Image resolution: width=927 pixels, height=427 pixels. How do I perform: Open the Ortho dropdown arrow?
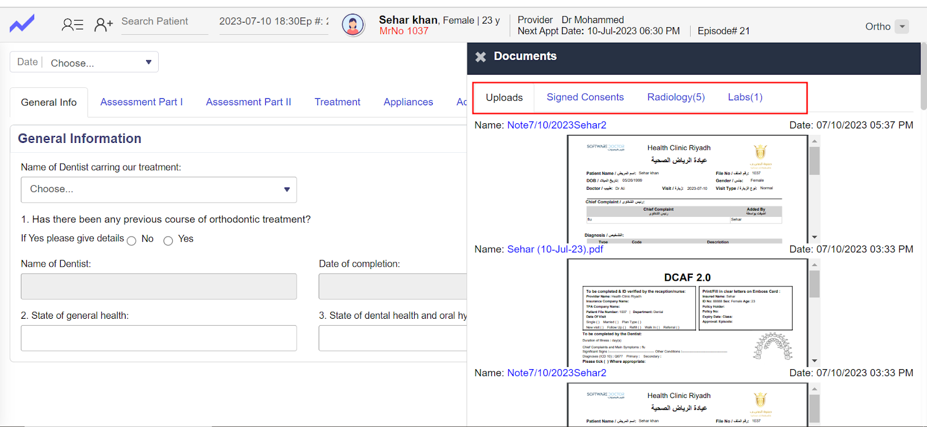point(902,27)
